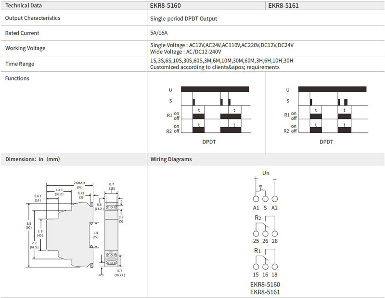Screen dimensions: 385x298
Task: Click the A2 terminal circle
Action: pos(275,199)
